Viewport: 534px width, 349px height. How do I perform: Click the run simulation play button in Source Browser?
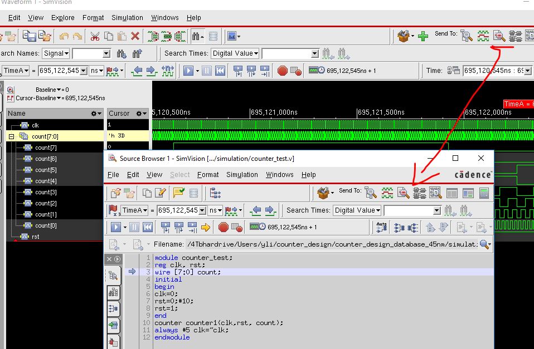point(115,227)
